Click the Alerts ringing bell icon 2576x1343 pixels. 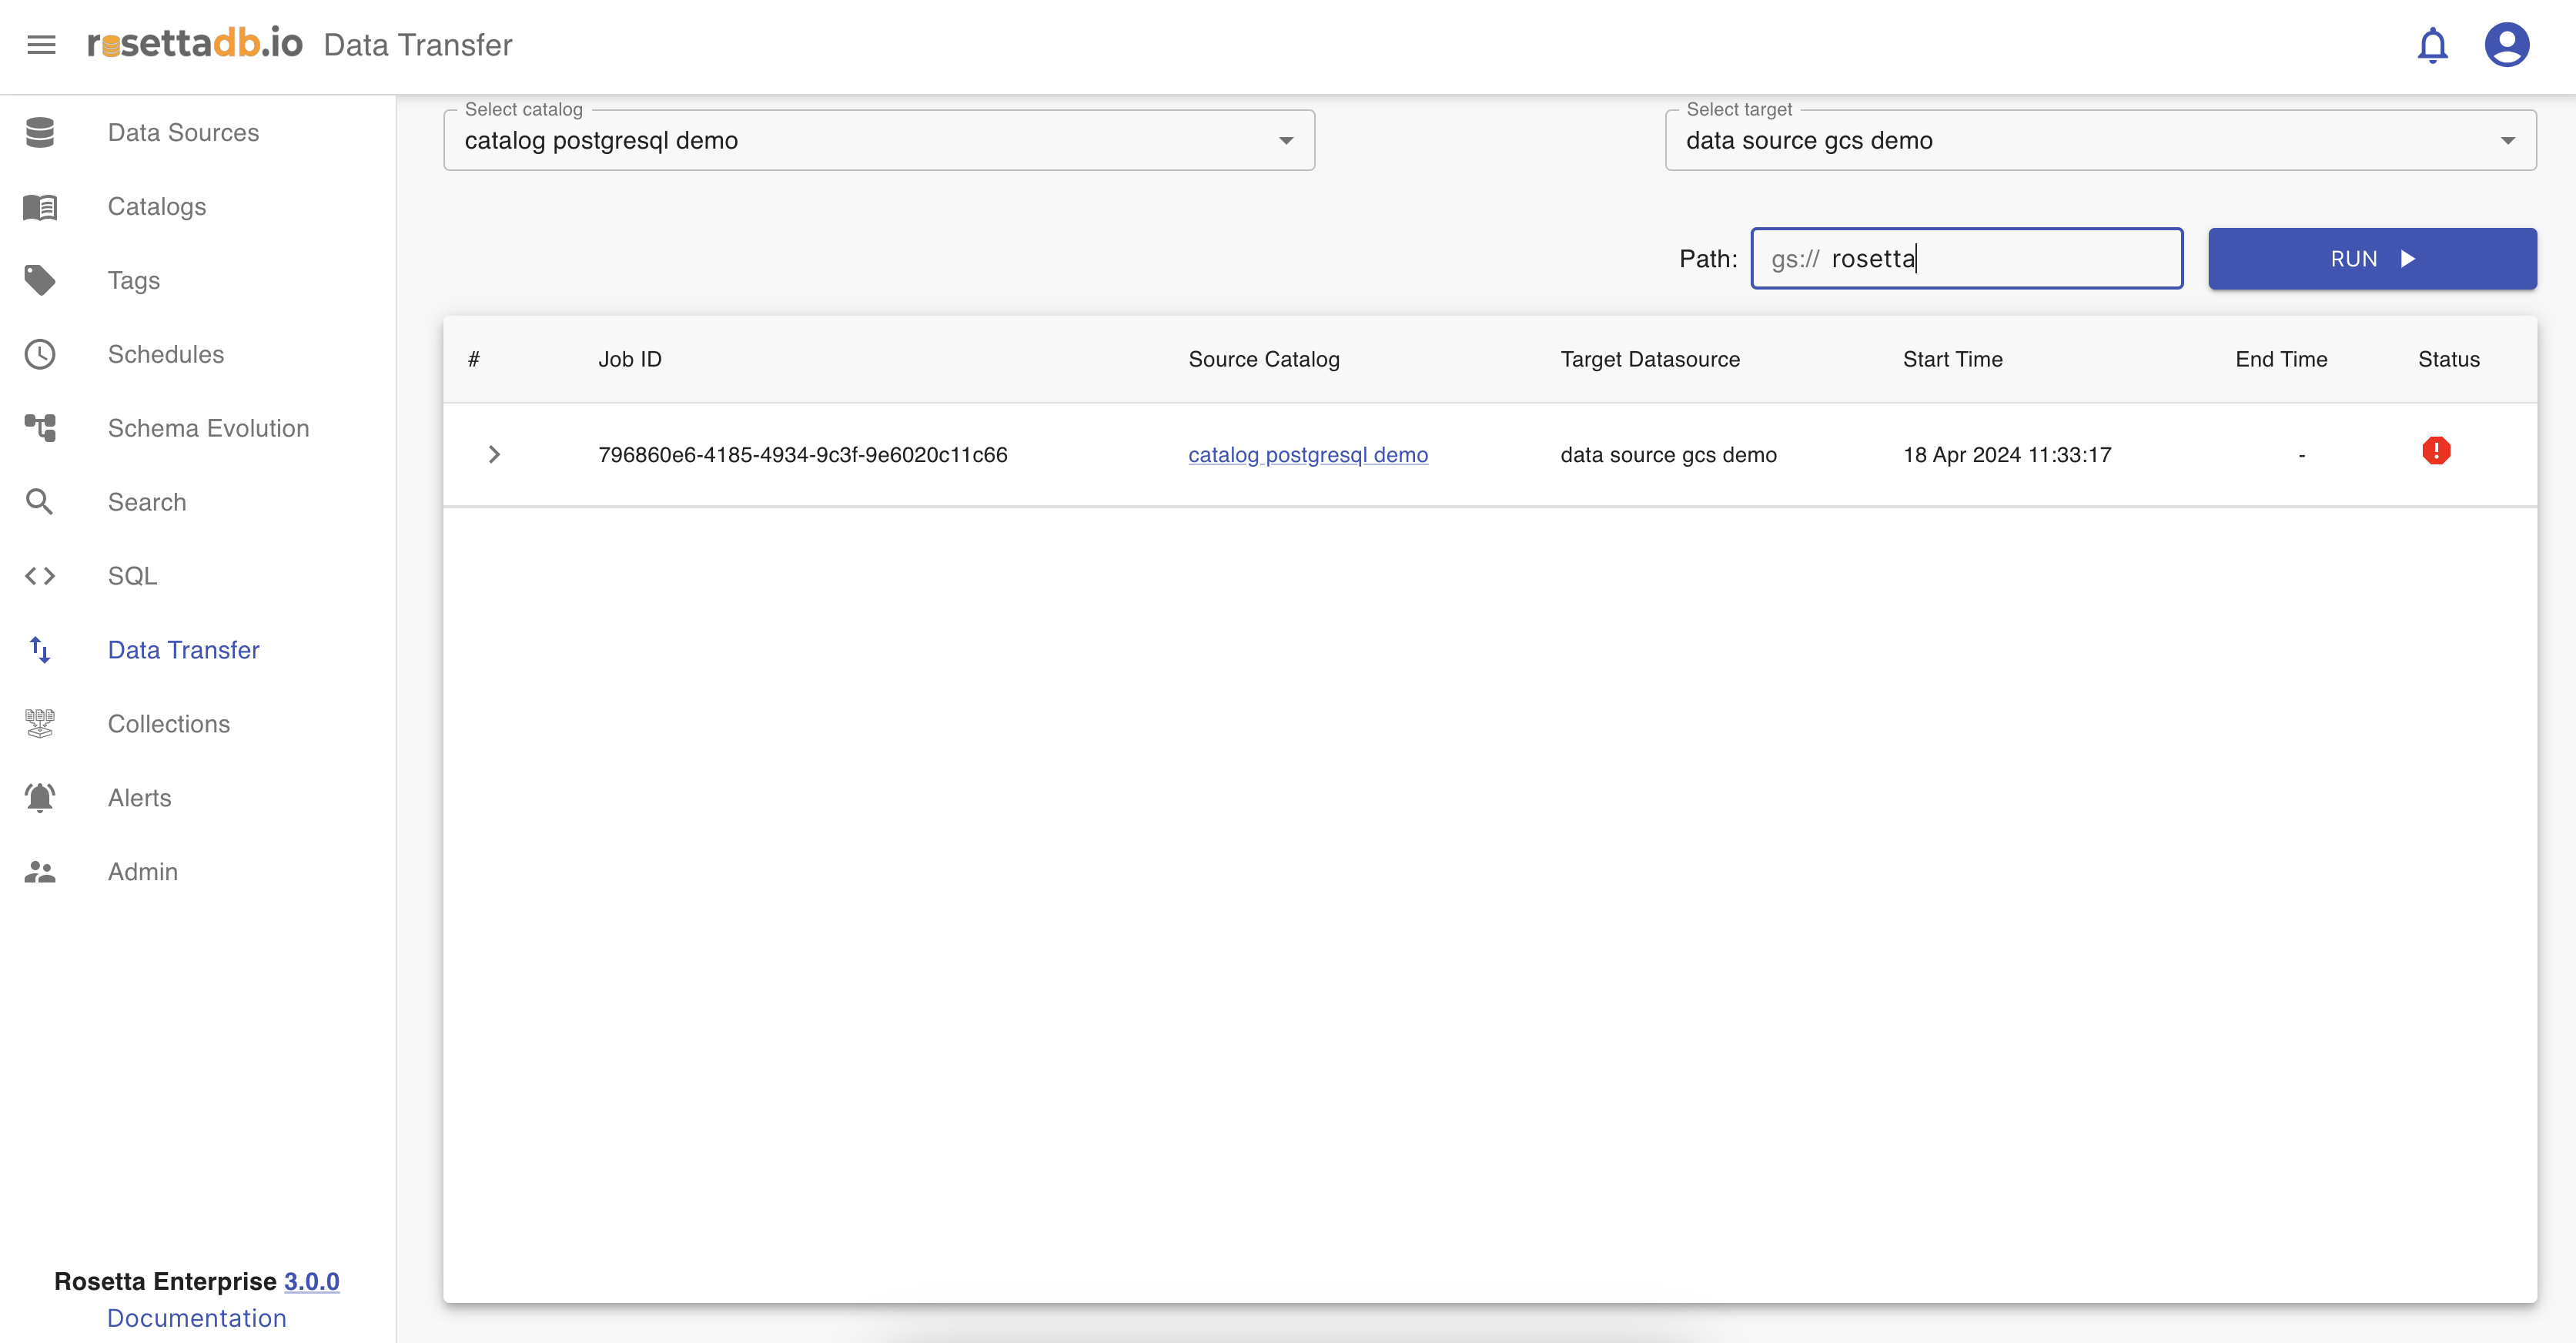(x=40, y=798)
